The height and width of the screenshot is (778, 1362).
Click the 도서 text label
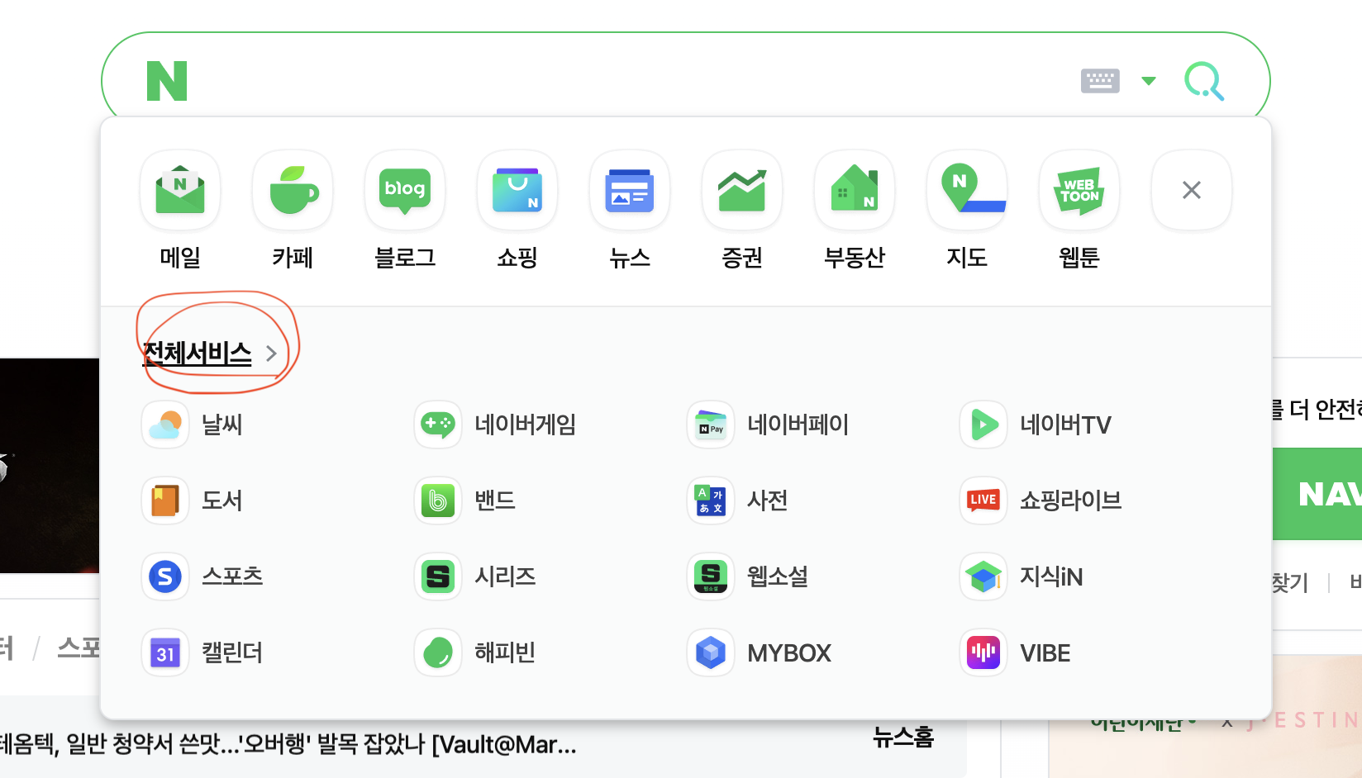pyautogui.click(x=222, y=500)
